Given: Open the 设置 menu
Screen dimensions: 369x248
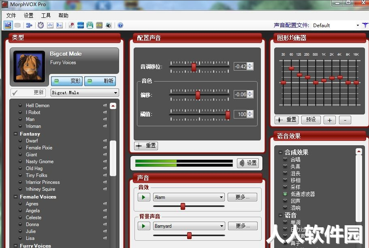Looking at the screenshot, I should [28, 15].
